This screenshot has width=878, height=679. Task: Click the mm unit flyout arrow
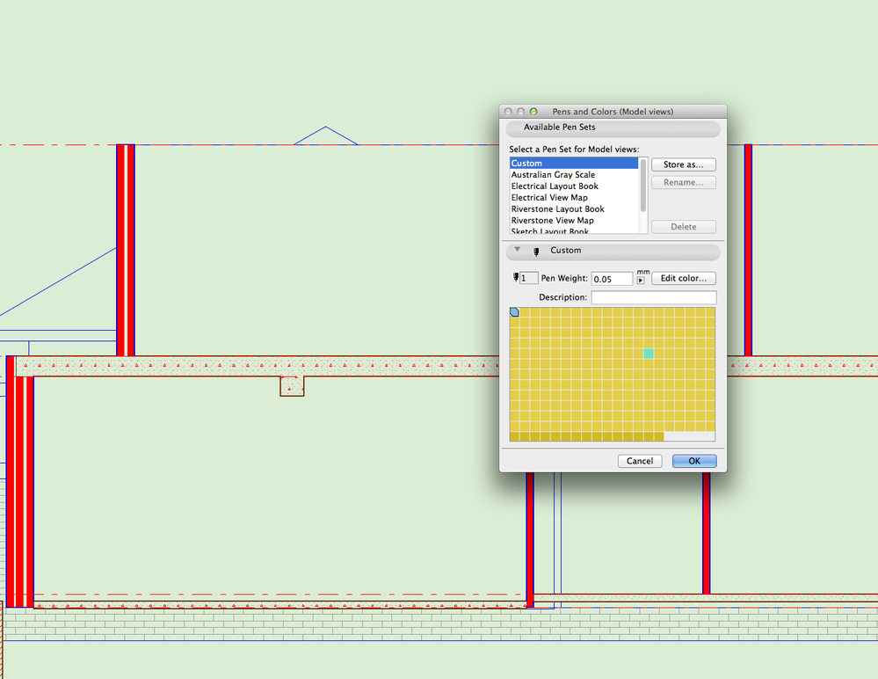tap(640, 281)
